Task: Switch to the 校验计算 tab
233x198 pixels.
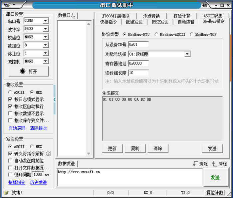Action: (x=182, y=16)
